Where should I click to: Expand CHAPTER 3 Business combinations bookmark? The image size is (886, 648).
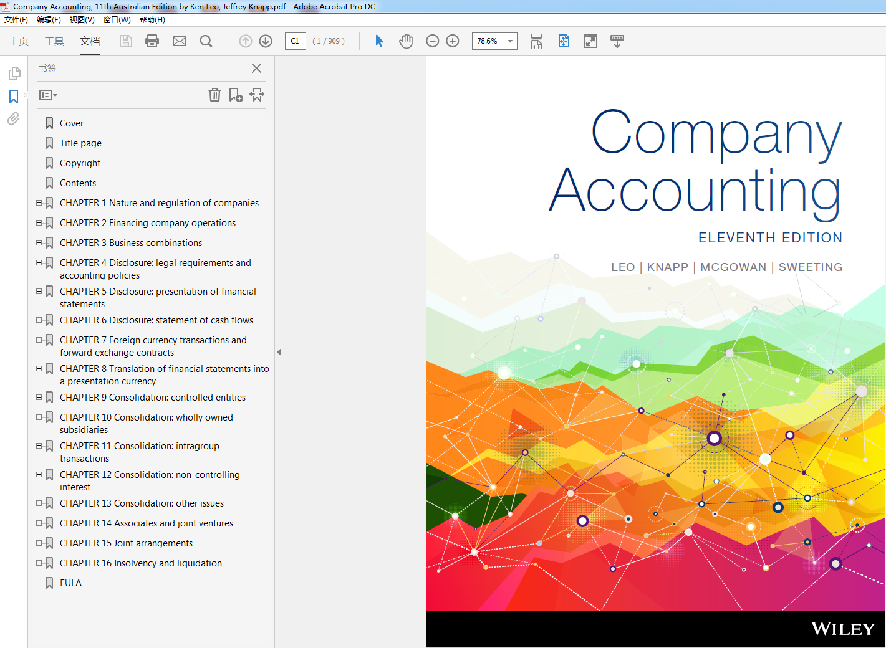39,242
